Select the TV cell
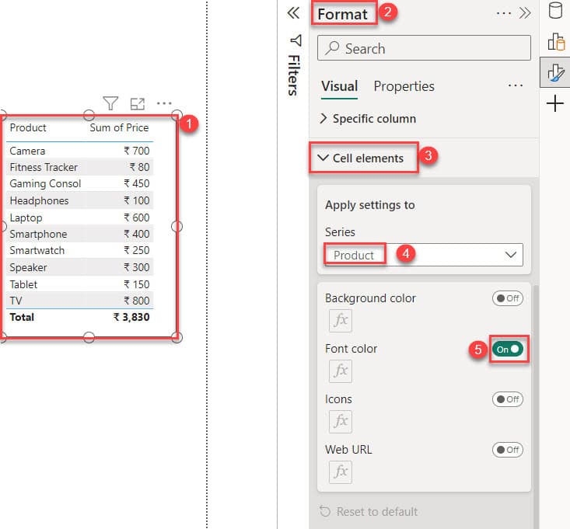 [16, 301]
